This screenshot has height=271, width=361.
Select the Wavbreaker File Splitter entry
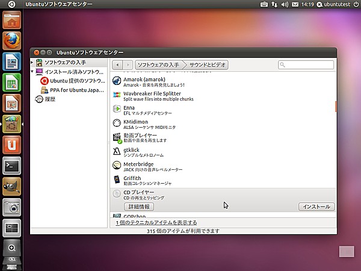click(x=222, y=96)
